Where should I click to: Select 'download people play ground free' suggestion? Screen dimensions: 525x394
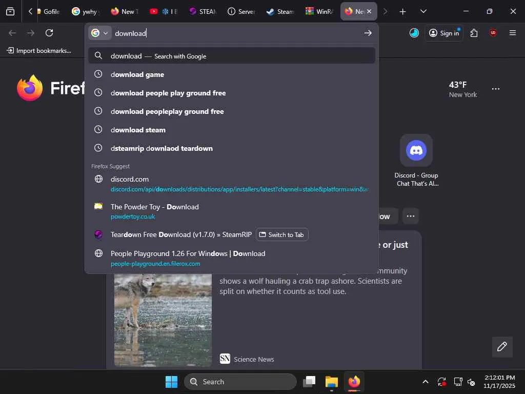click(x=232, y=93)
